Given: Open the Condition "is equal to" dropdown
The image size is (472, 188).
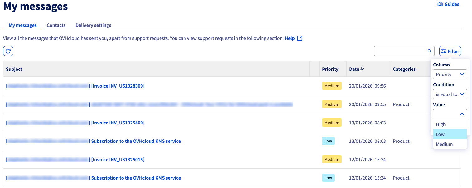Looking at the screenshot, I should [450, 94].
